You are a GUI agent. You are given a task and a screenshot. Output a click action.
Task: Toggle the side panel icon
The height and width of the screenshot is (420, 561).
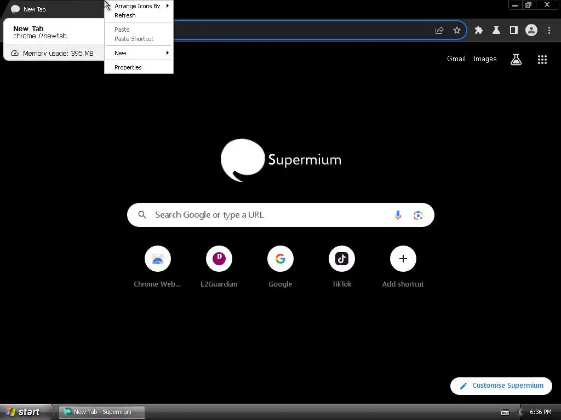tap(514, 31)
